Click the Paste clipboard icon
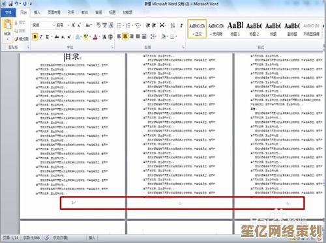Viewport: 326px width, 243px height. click(x=8, y=25)
